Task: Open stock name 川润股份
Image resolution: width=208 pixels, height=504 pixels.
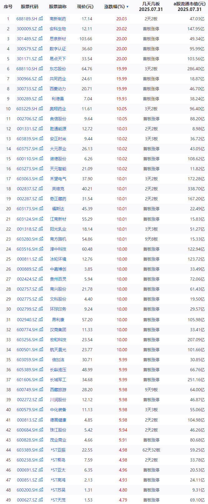Action: tap(58, 400)
